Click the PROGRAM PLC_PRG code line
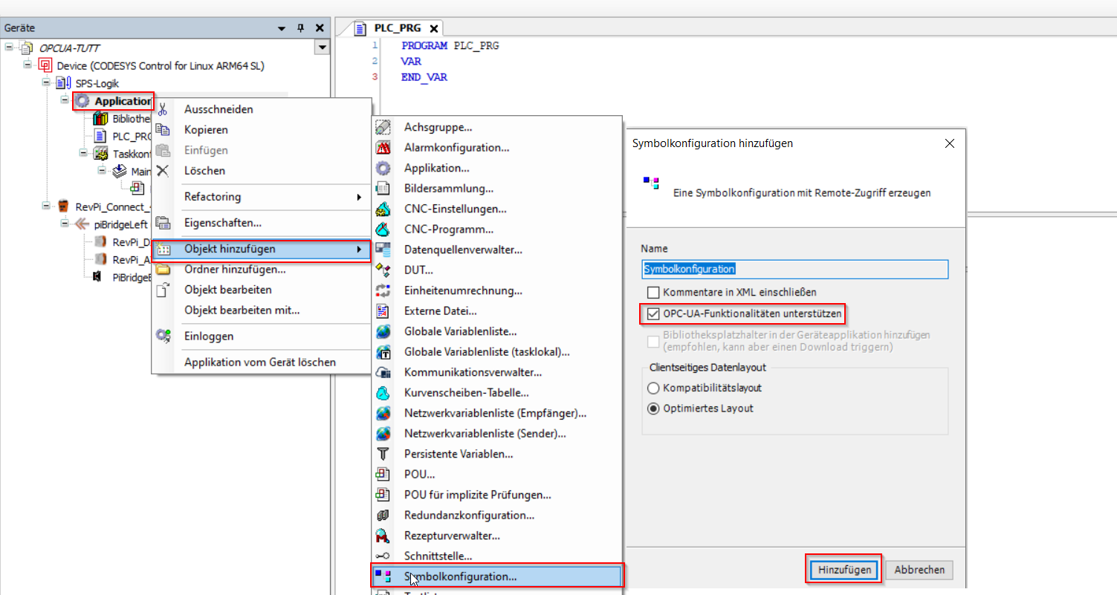This screenshot has width=1117, height=595. (x=450, y=45)
